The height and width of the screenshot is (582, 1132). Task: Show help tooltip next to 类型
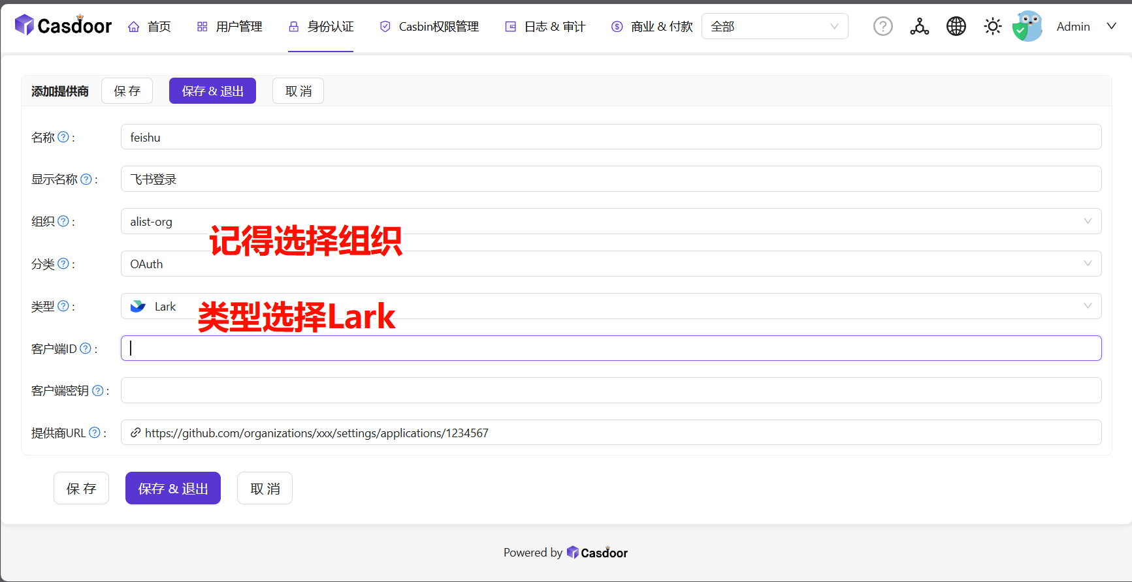[x=63, y=306]
